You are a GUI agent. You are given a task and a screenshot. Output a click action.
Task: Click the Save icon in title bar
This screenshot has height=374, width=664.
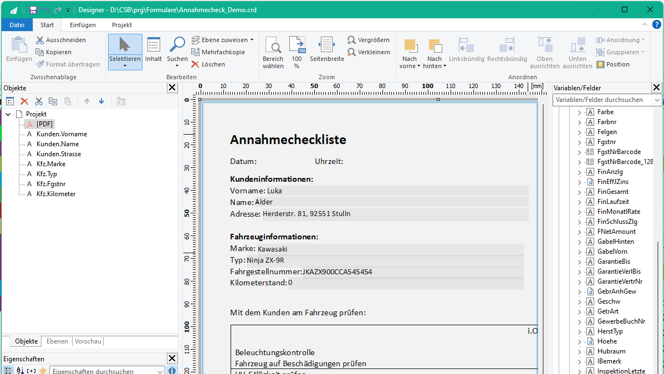[x=33, y=10]
